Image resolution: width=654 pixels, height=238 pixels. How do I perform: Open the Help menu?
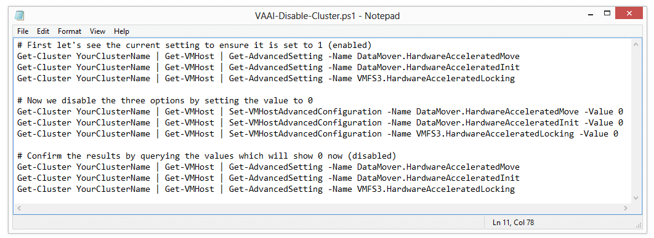tap(122, 31)
